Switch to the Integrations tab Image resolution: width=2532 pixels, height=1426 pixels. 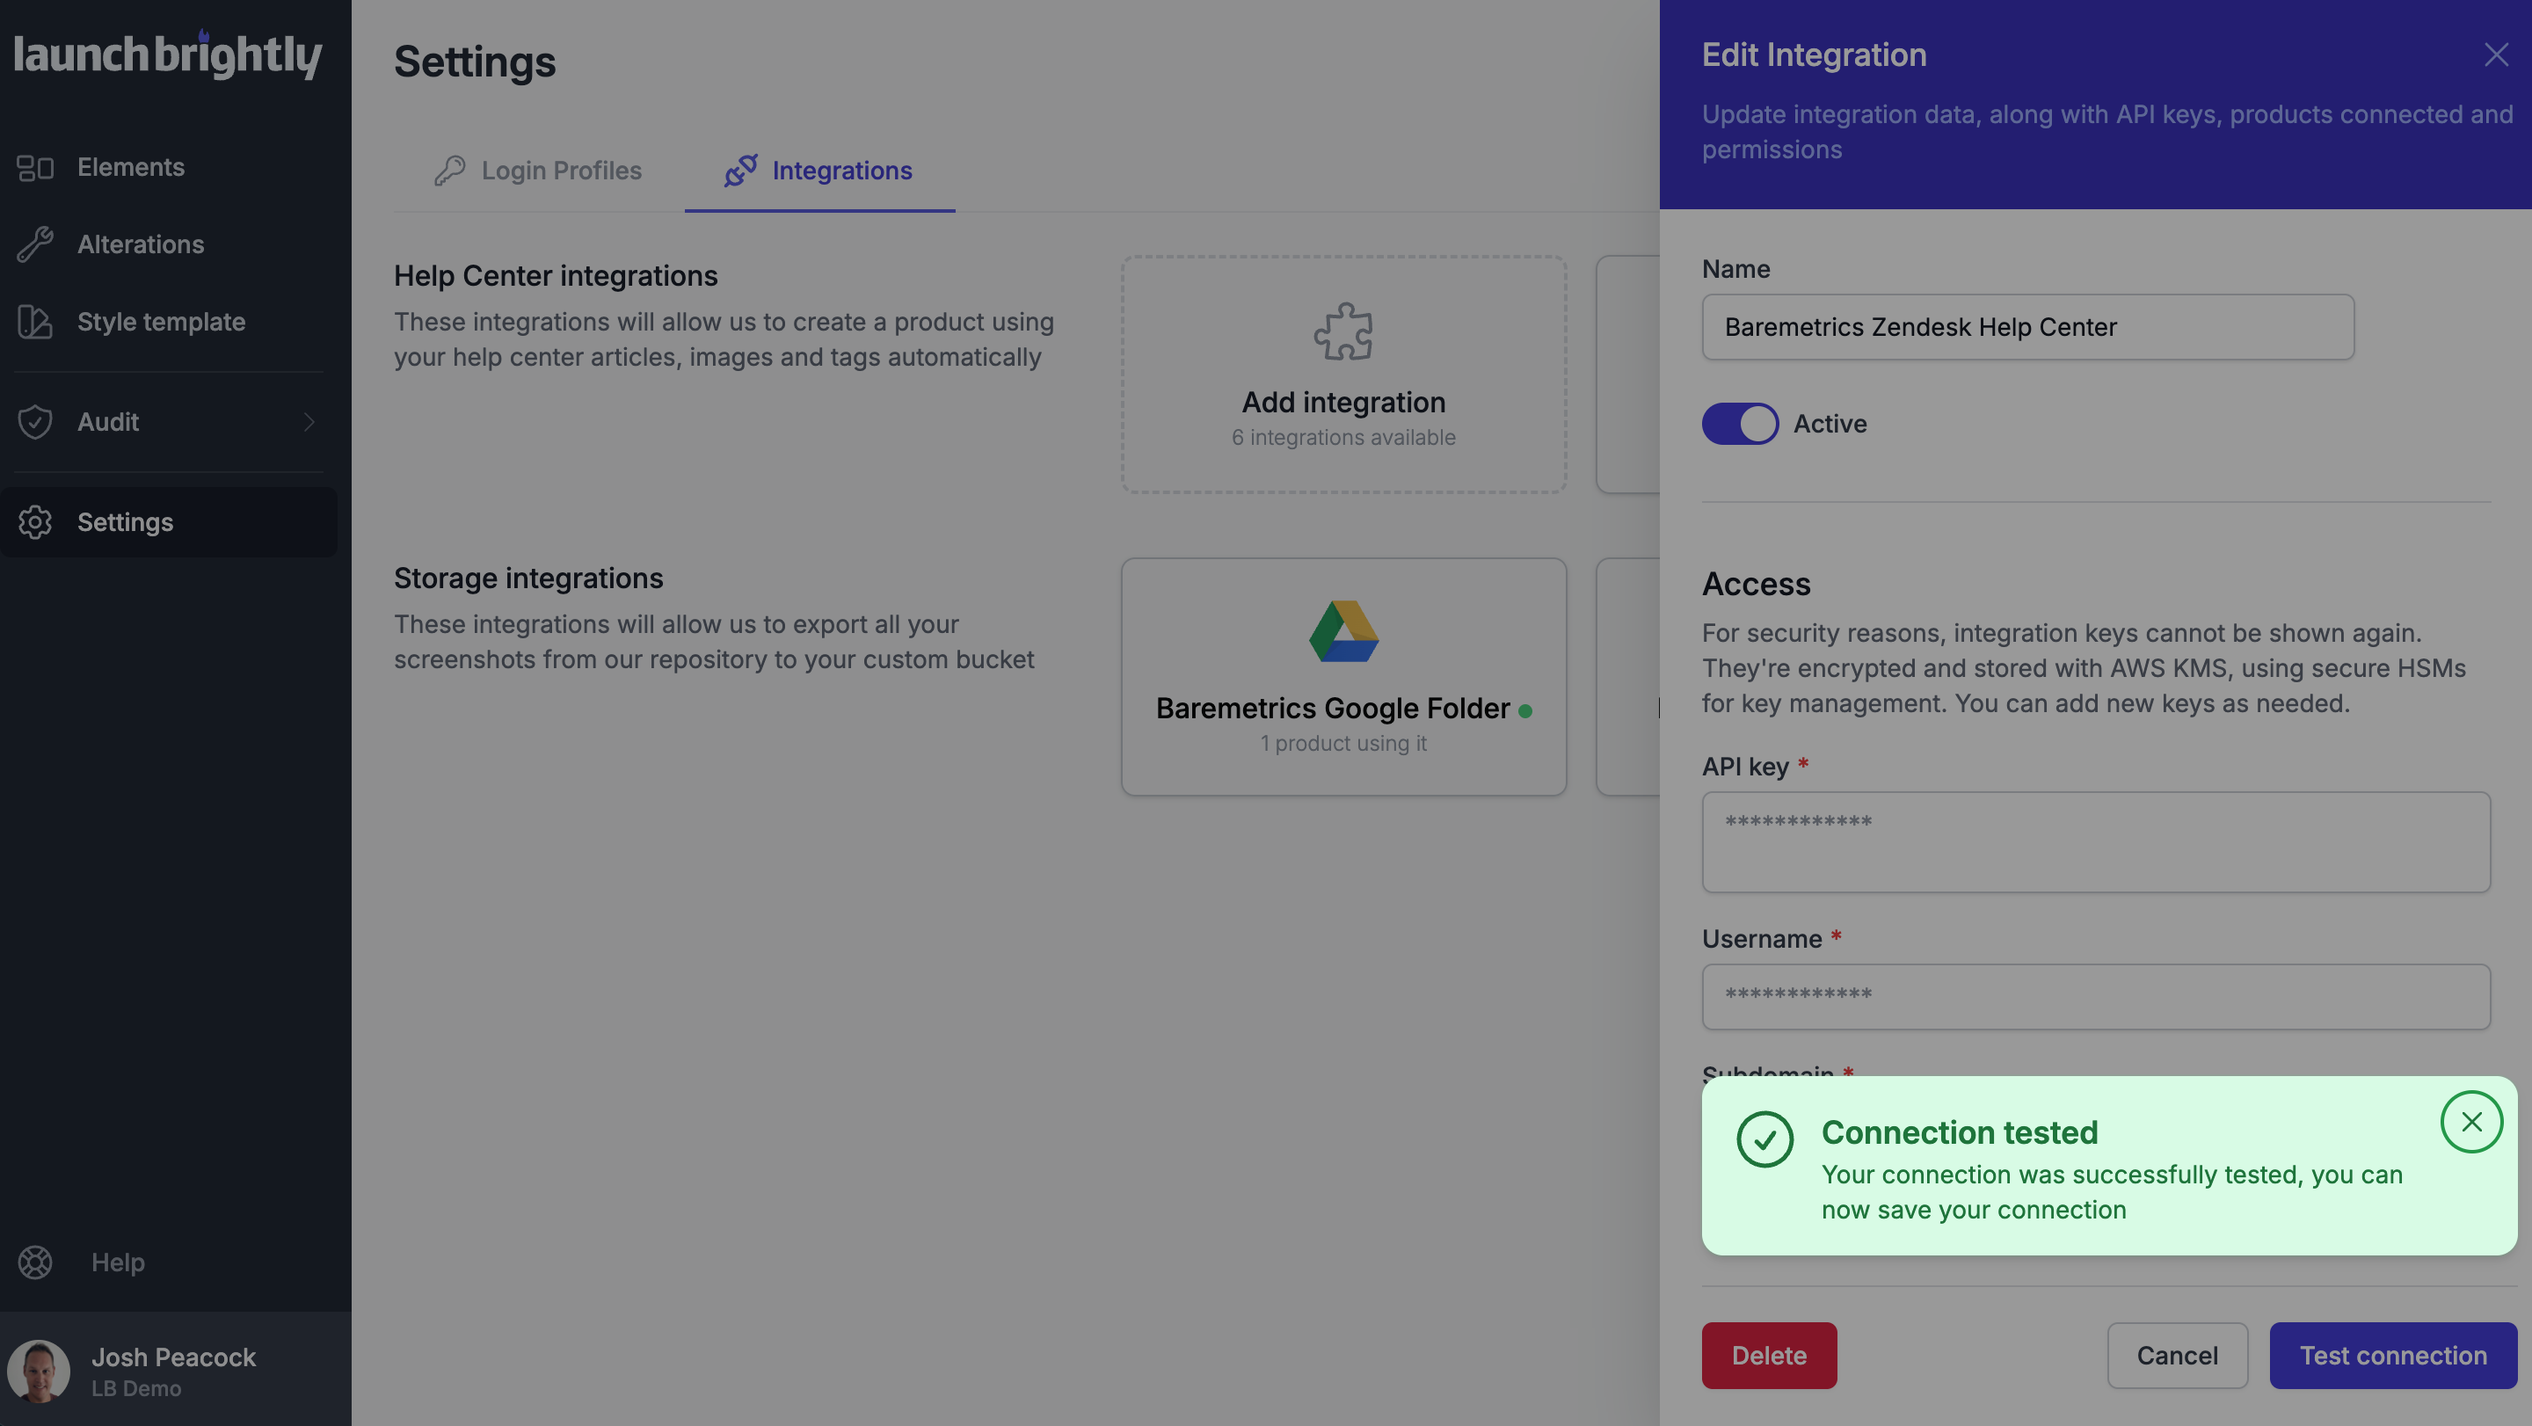[x=842, y=170]
